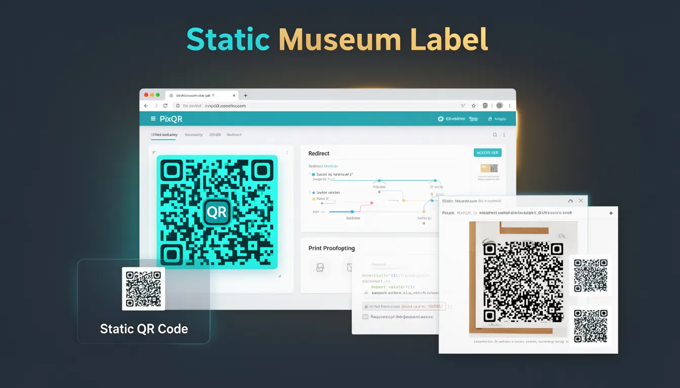Screen dimensions: 680x388
Task: Click the Print Proofopting heading
Action: click(331, 248)
